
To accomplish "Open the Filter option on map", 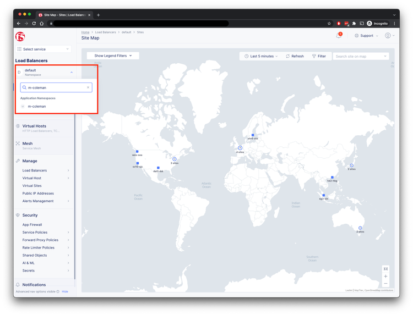I will pyautogui.click(x=319, y=56).
